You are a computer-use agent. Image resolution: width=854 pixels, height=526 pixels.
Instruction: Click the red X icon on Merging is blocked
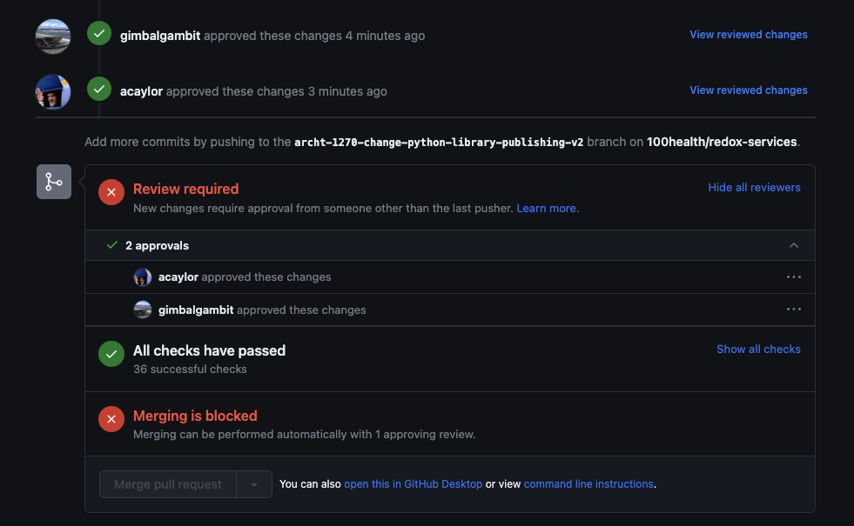111,418
